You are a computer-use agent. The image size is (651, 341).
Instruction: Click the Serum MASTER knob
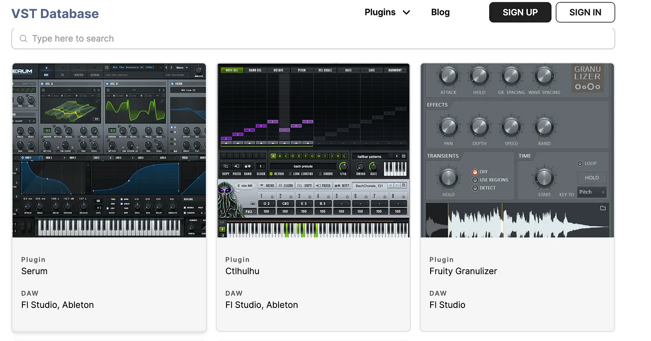pos(199,71)
